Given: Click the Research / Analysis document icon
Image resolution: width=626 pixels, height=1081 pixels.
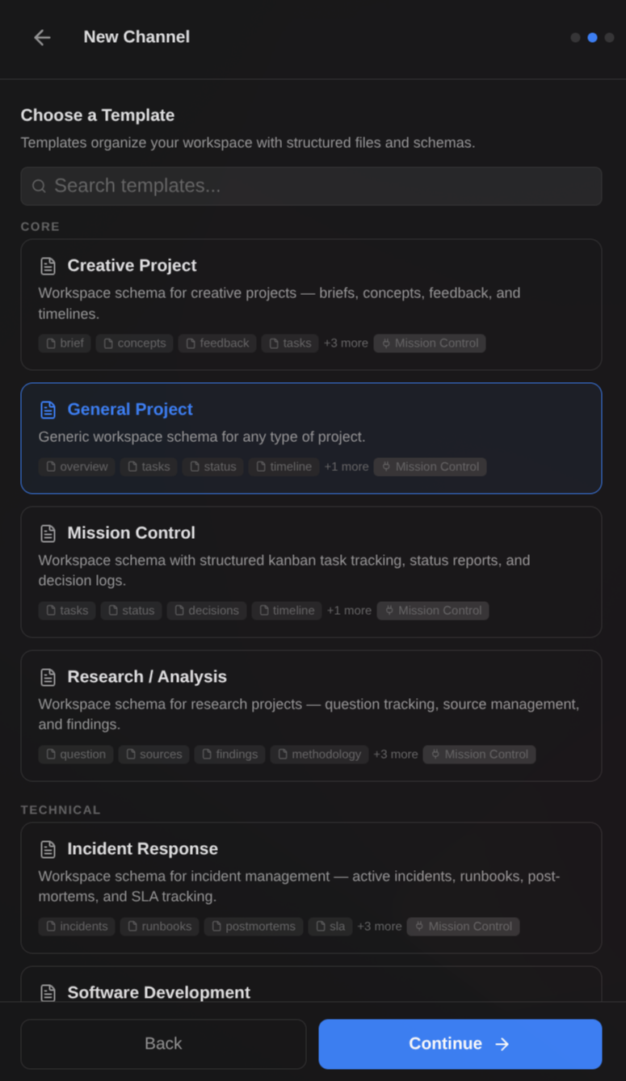Looking at the screenshot, I should pyautogui.click(x=48, y=676).
